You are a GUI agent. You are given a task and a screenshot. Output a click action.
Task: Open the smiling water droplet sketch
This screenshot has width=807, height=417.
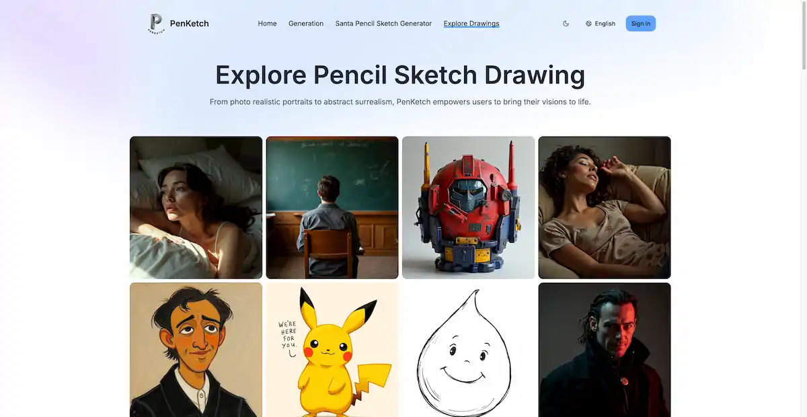point(468,350)
